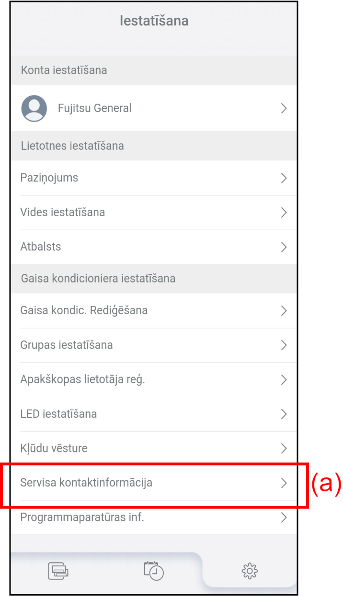Tap the Fujitsu General profile avatar icon

34,108
